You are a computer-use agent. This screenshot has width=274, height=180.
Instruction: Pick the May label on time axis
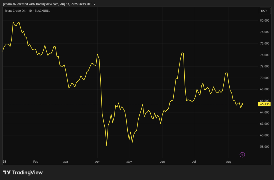tap(129, 162)
